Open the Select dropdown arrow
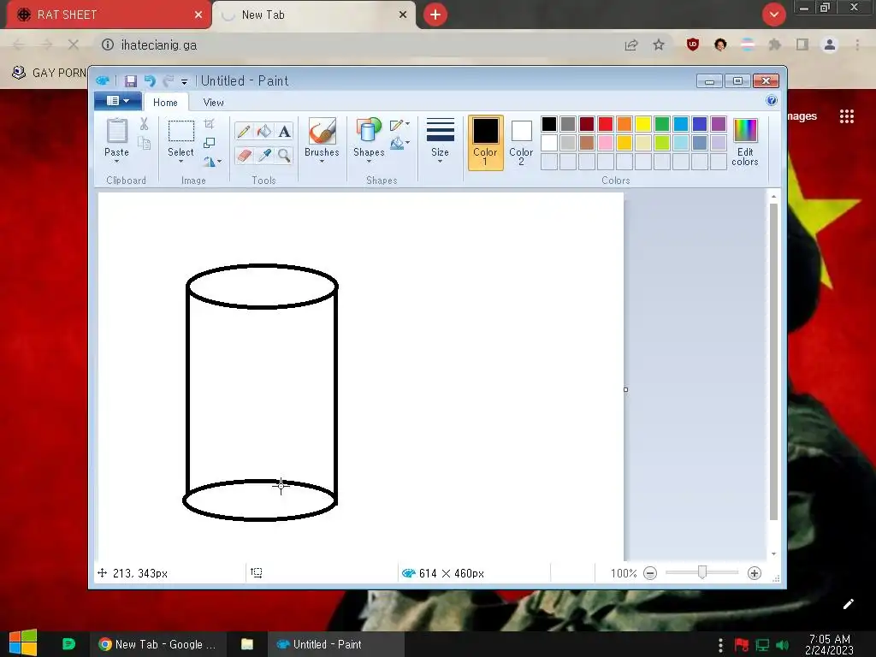The image size is (876, 657). tap(181, 162)
